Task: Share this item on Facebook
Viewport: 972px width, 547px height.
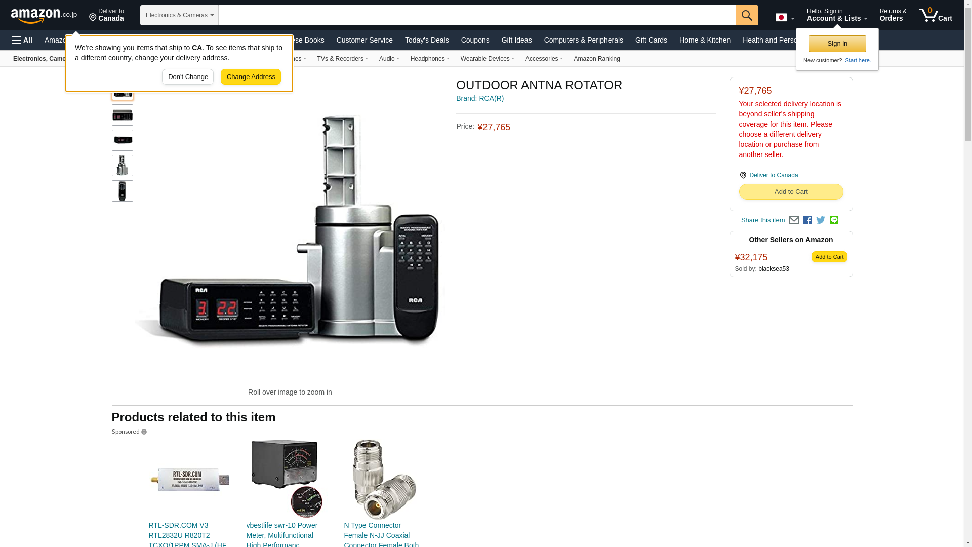Action: coord(807,220)
